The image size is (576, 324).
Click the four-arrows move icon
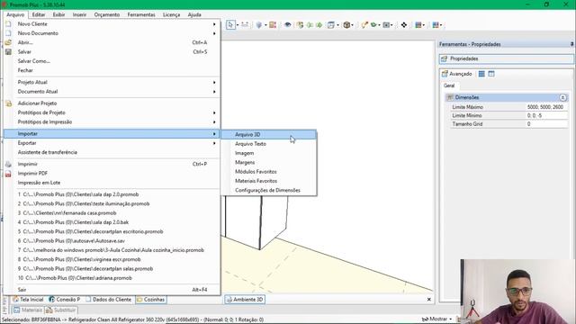(404, 25)
